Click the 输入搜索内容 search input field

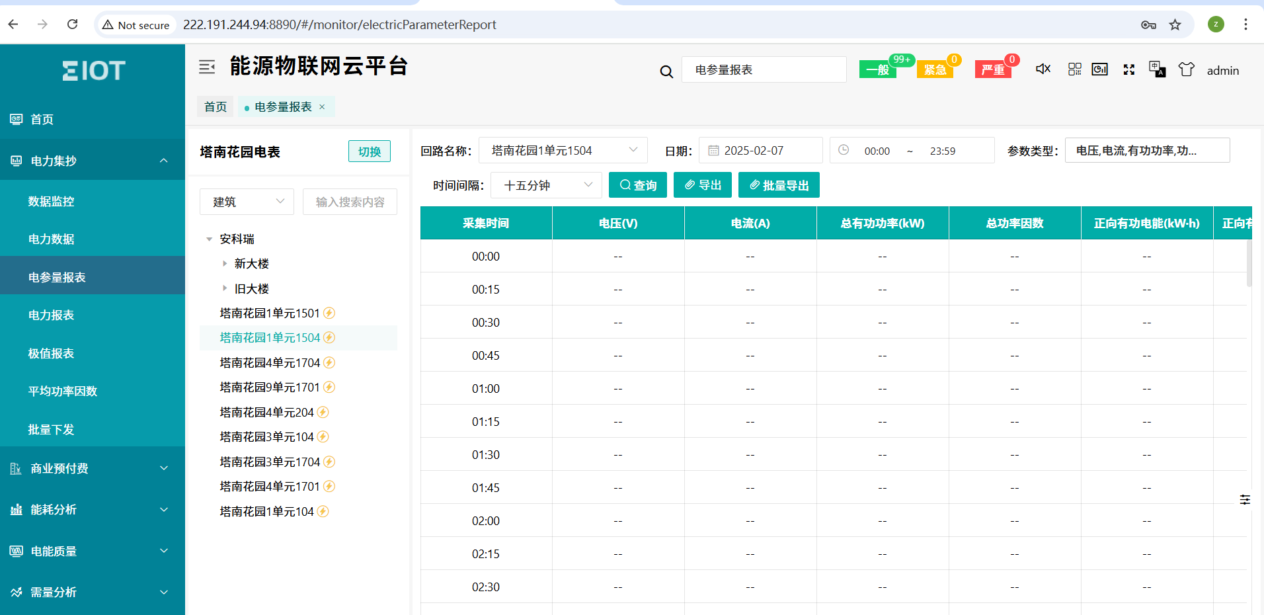pyautogui.click(x=350, y=202)
